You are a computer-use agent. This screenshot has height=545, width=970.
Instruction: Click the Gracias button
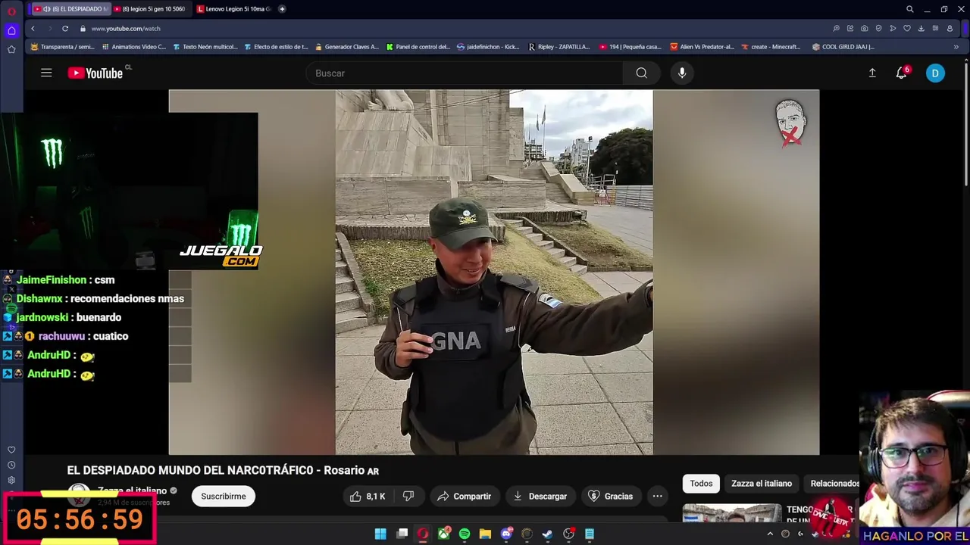click(x=610, y=496)
